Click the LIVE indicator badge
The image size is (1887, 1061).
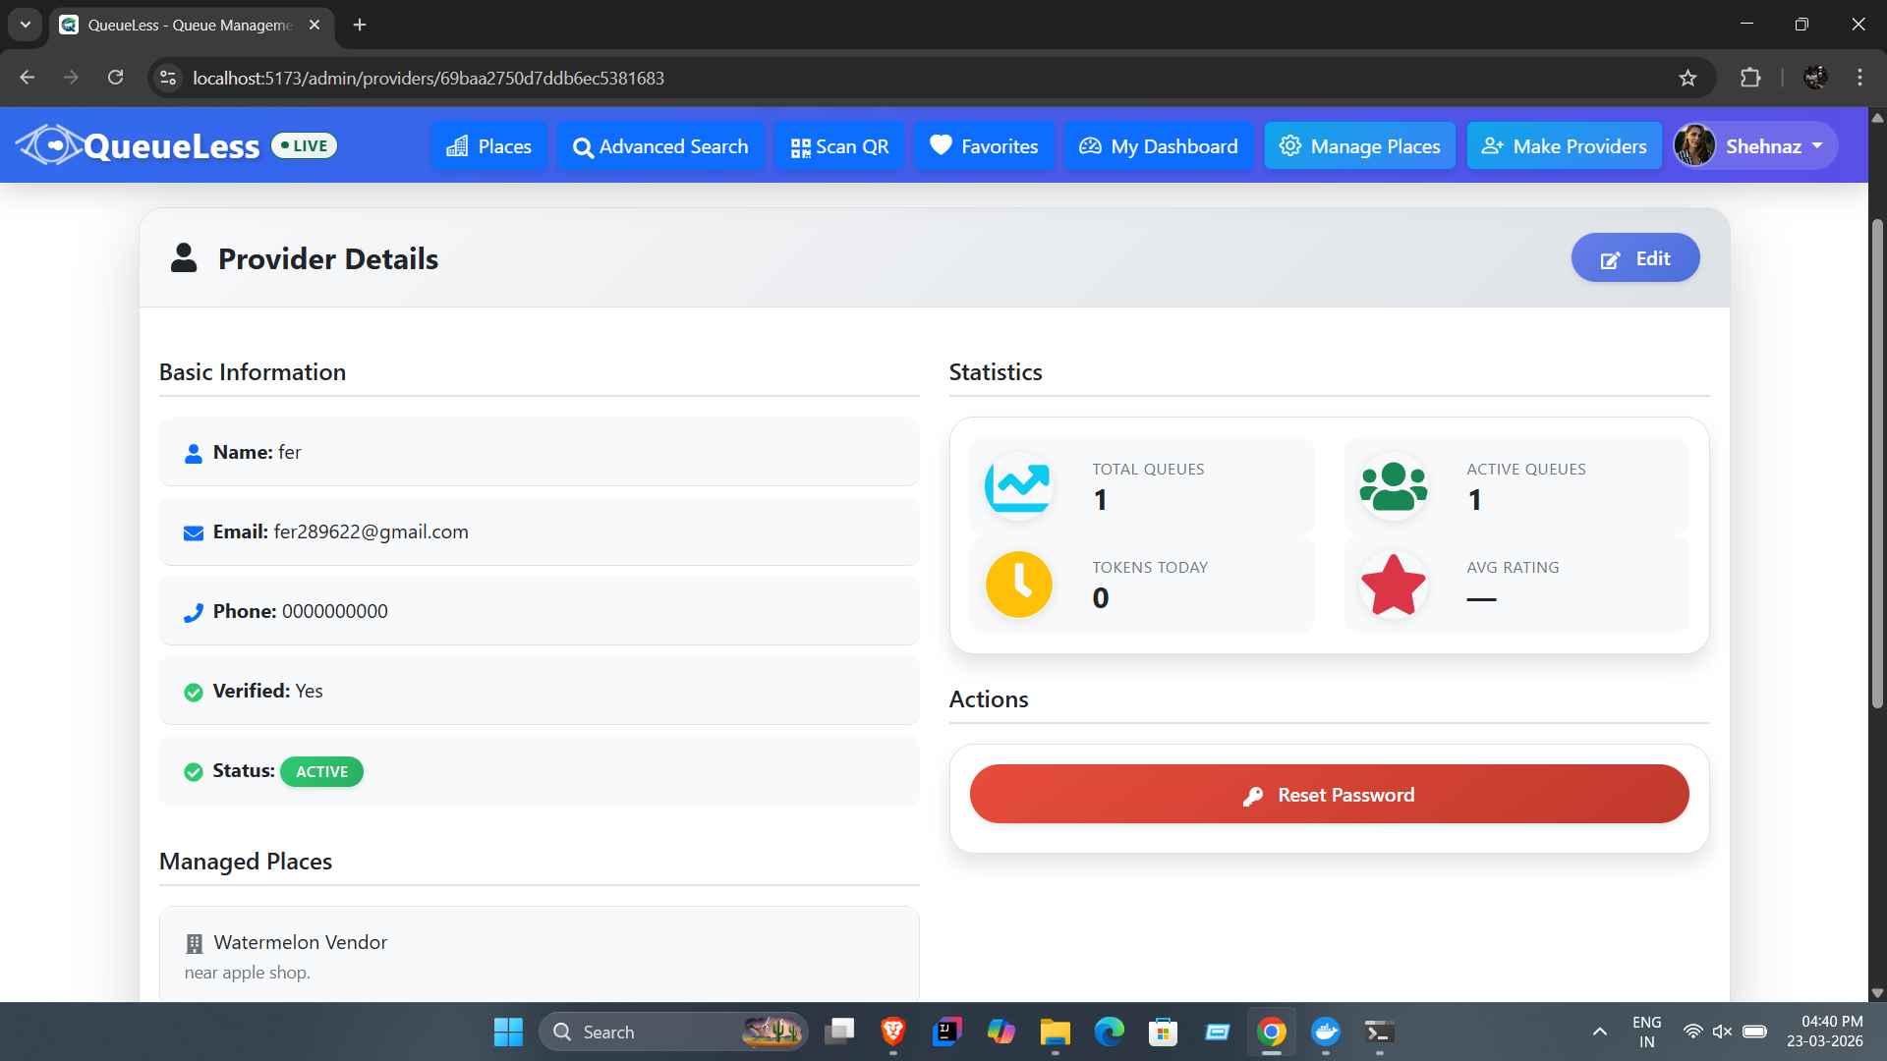tap(305, 145)
